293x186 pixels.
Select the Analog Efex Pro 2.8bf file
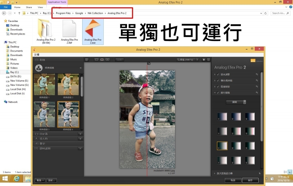click(69, 31)
